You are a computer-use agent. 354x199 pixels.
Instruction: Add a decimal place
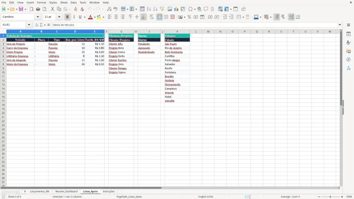point(210,17)
